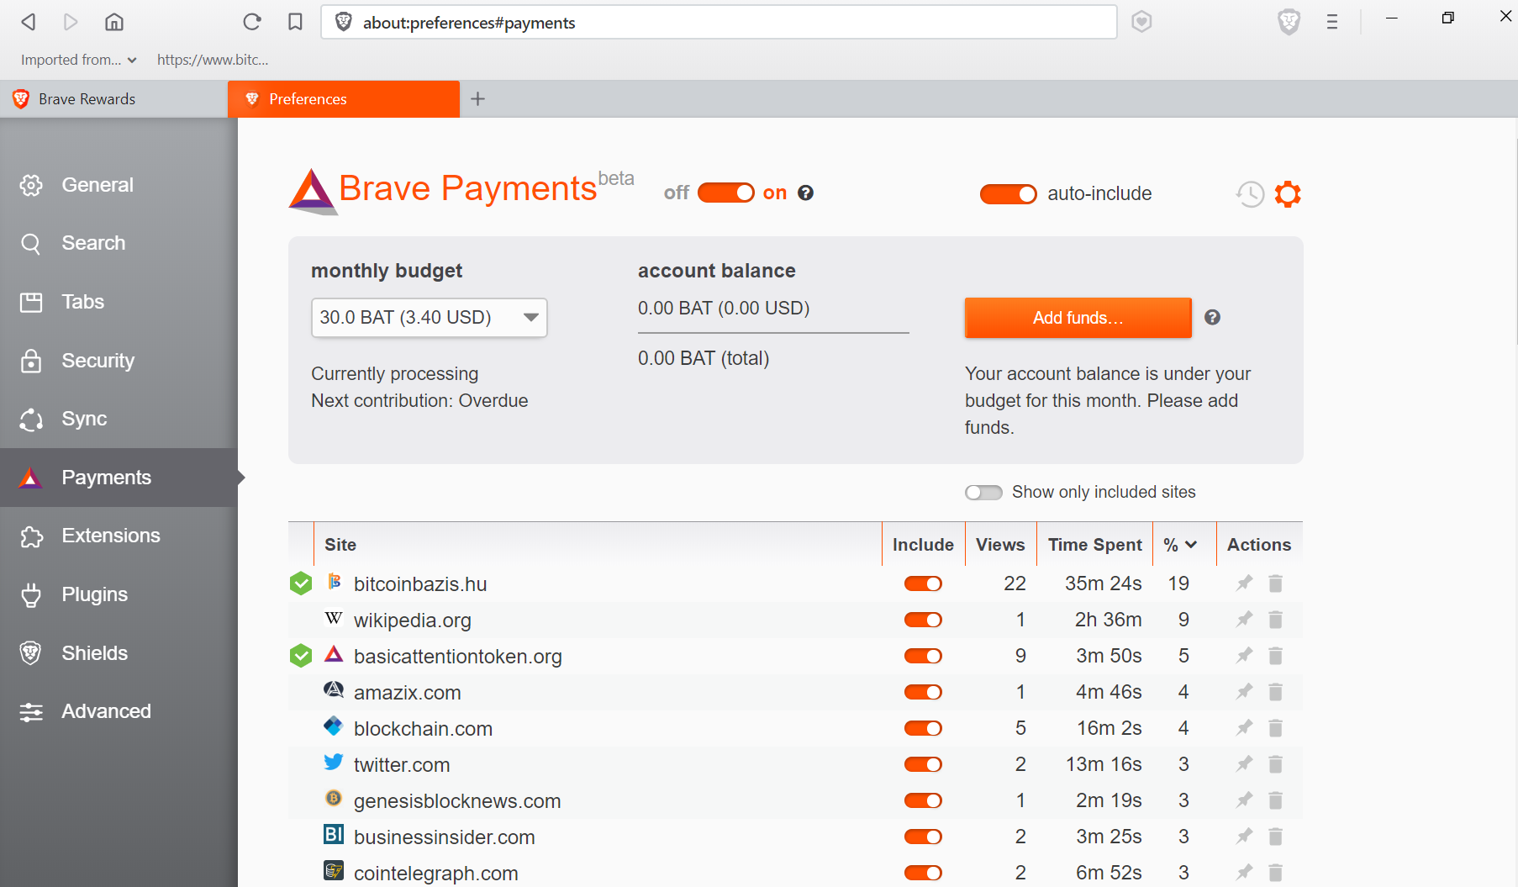Click help icon next to Add funds
This screenshot has width=1518, height=887.
(x=1212, y=317)
